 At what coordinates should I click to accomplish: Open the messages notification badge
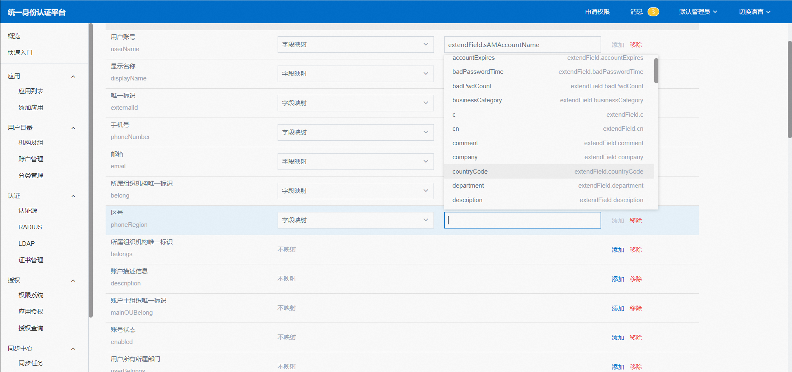(x=653, y=12)
